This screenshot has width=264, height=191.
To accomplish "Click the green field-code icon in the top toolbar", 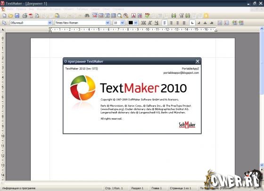I will (173, 16).
